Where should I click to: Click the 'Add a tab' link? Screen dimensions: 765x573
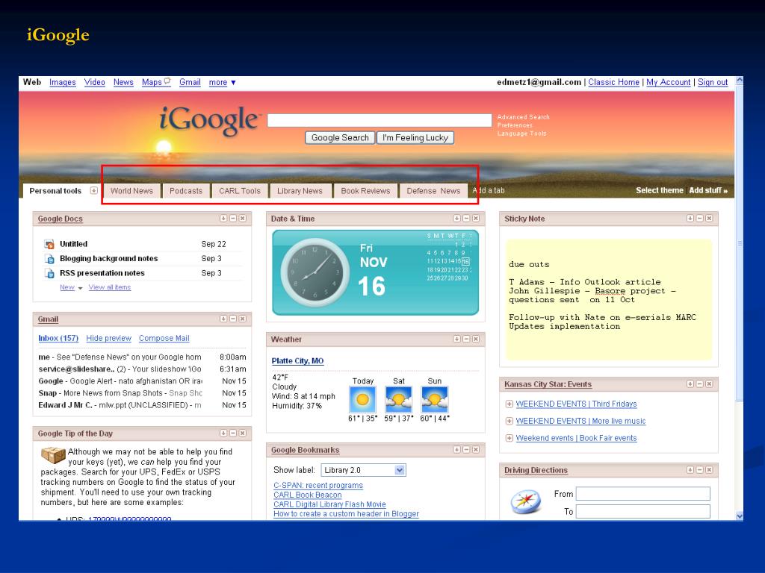[x=489, y=190]
